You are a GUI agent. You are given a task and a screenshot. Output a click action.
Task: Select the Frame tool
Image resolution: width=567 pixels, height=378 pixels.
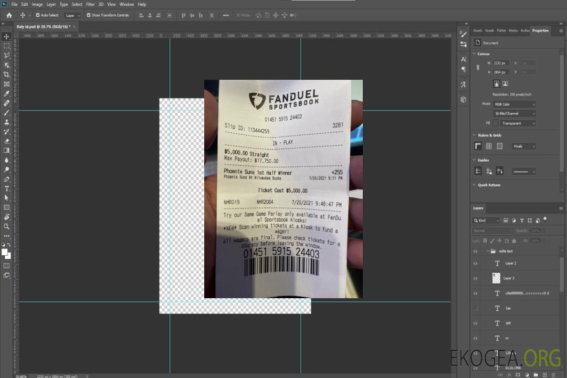(x=6, y=84)
